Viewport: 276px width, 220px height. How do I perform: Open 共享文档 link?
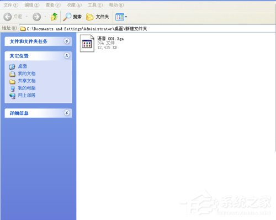(x=26, y=81)
